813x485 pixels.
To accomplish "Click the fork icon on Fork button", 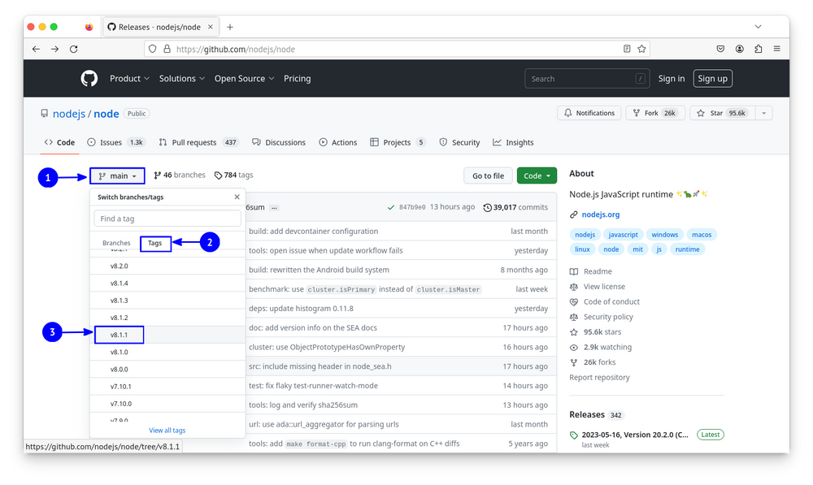I will point(637,112).
